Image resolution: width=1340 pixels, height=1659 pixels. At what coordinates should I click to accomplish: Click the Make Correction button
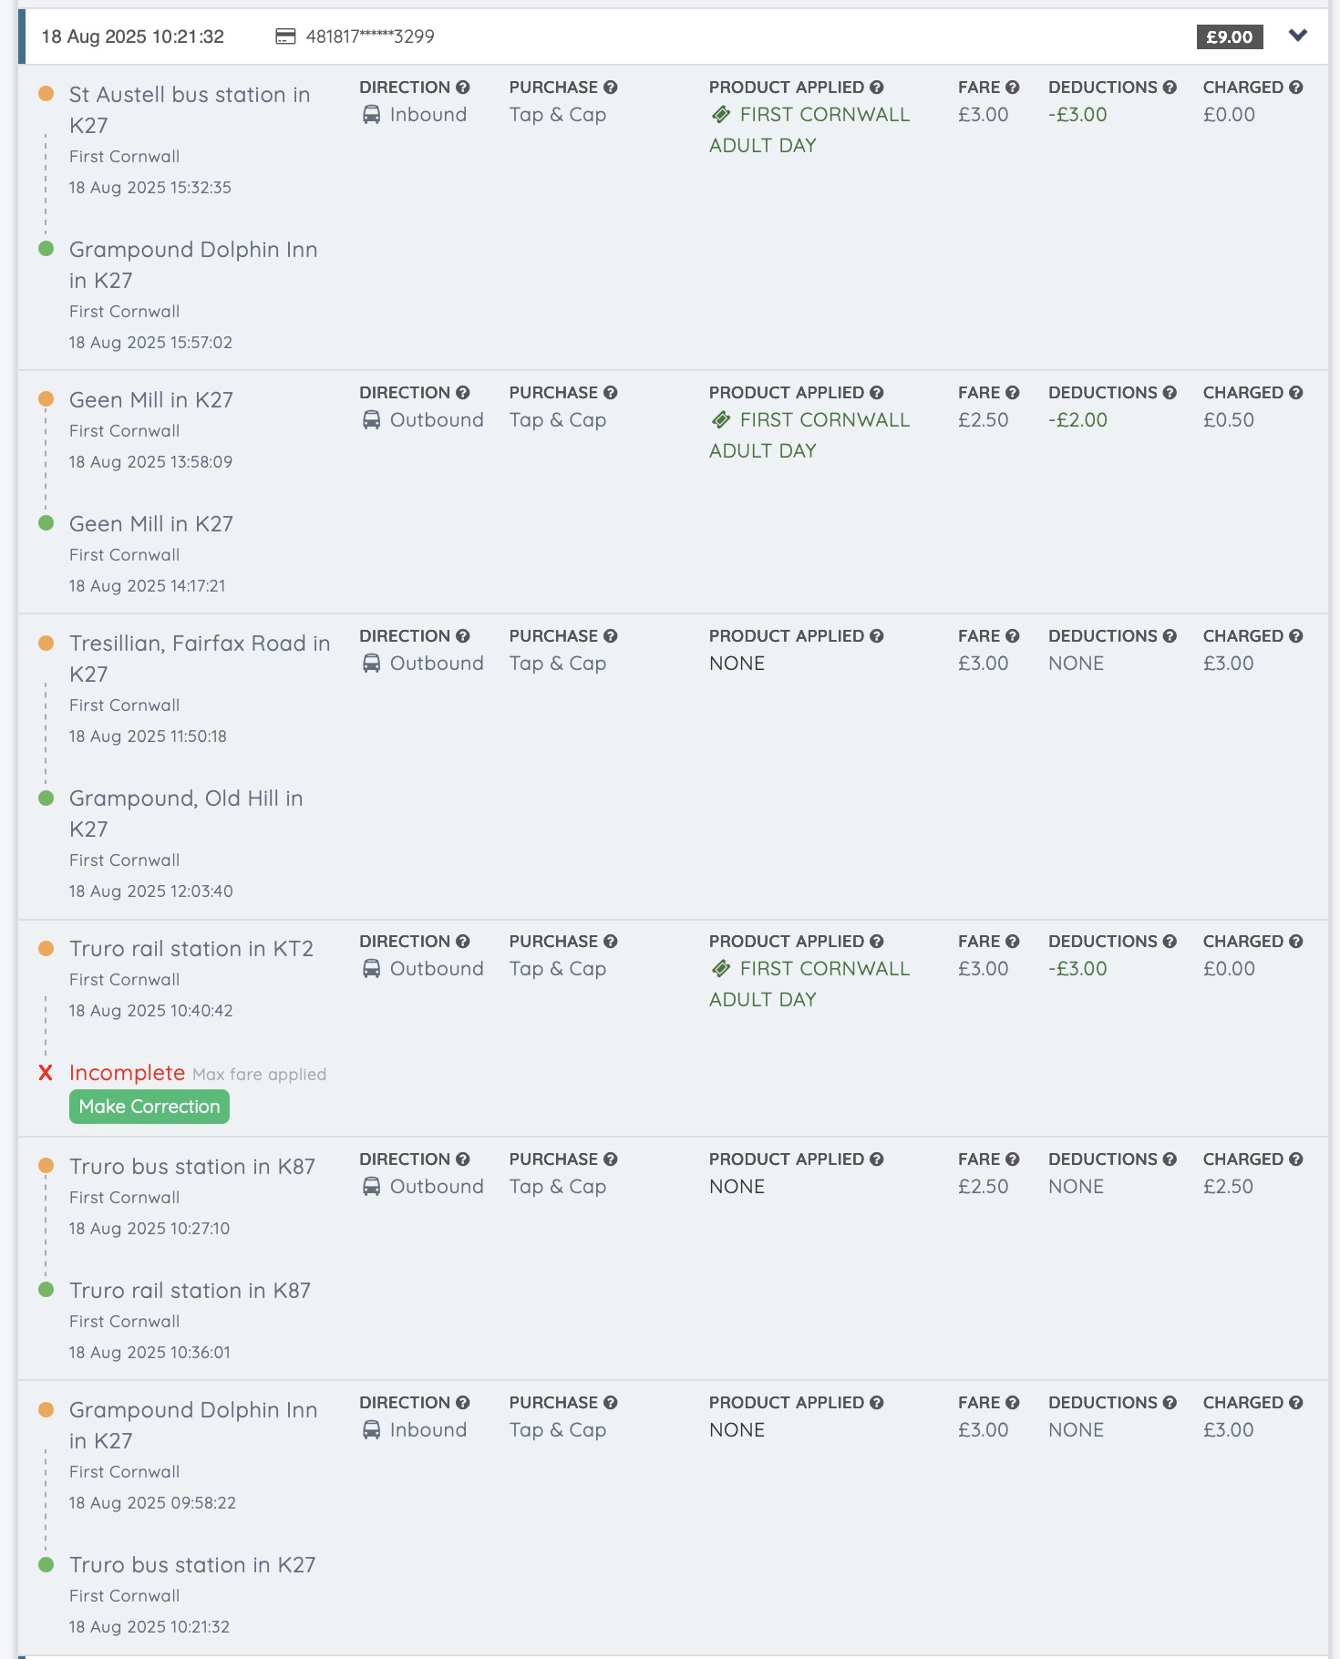point(149,1107)
